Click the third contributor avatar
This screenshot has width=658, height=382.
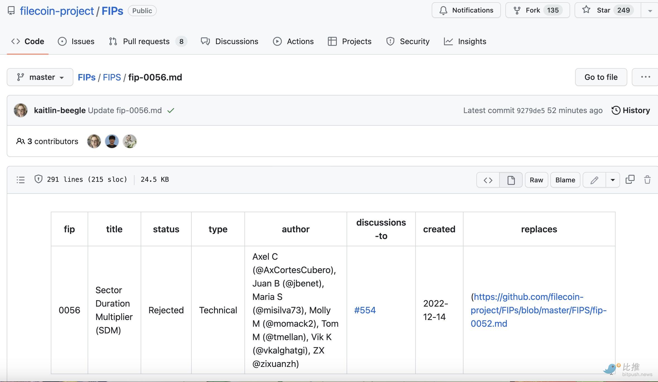click(130, 141)
